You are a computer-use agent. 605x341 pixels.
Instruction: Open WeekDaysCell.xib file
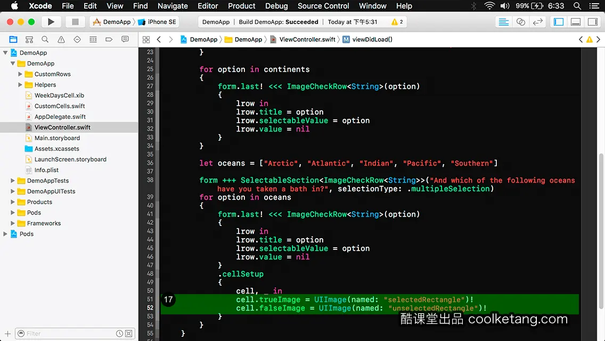click(59, 95)
